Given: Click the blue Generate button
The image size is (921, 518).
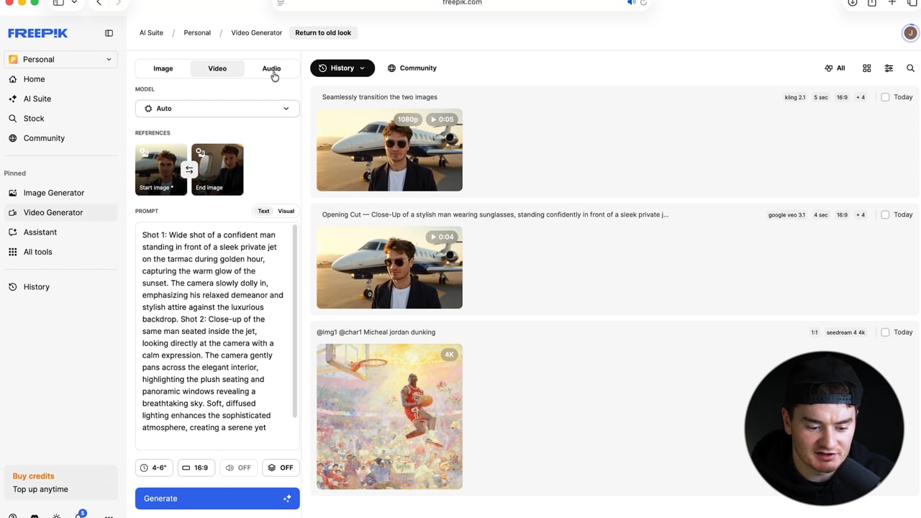Looking at the screenshot, I should pyautogui.click(x=217, y=499).
